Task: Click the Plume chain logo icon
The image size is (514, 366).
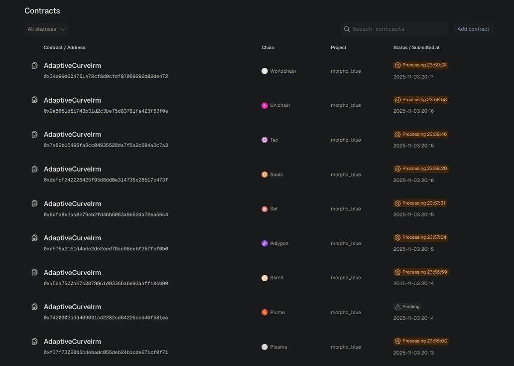Action: [264, 312]
